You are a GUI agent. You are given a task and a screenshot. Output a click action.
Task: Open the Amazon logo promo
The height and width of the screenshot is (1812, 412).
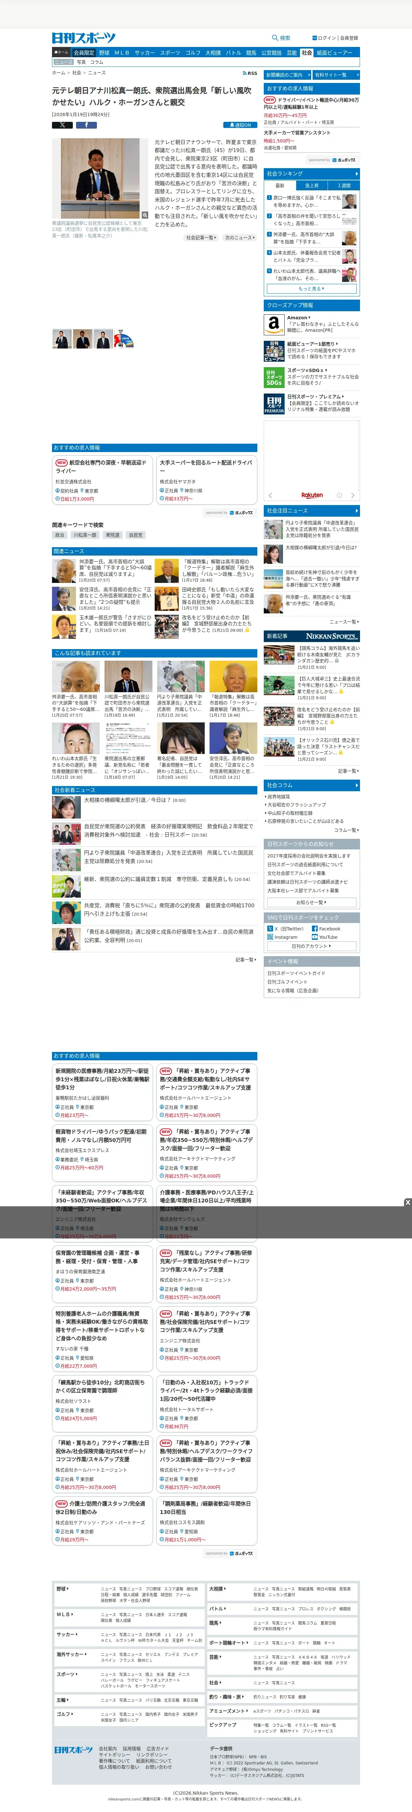coord(274,324)
